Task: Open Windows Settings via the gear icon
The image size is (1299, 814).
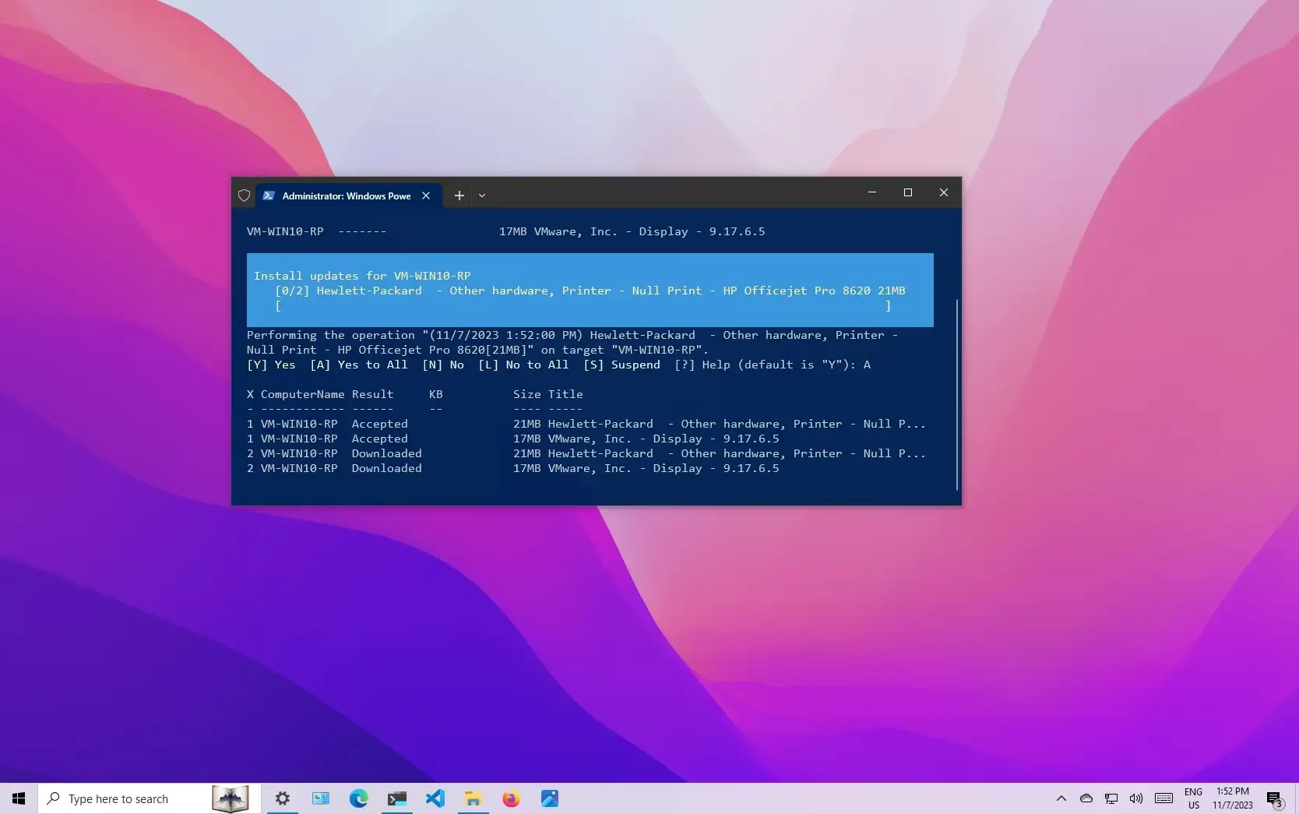Action: click(x=282, y=798)
